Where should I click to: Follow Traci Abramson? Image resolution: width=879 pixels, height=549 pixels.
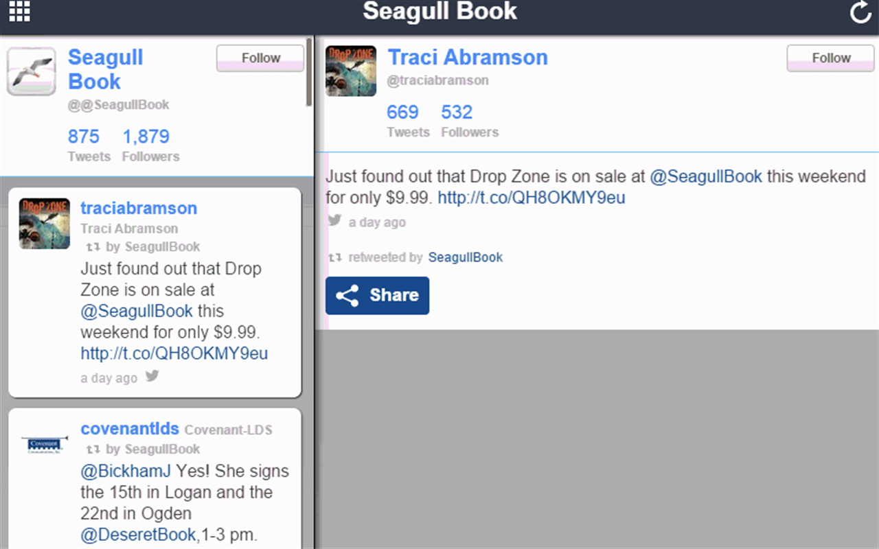tap(830, 58)
